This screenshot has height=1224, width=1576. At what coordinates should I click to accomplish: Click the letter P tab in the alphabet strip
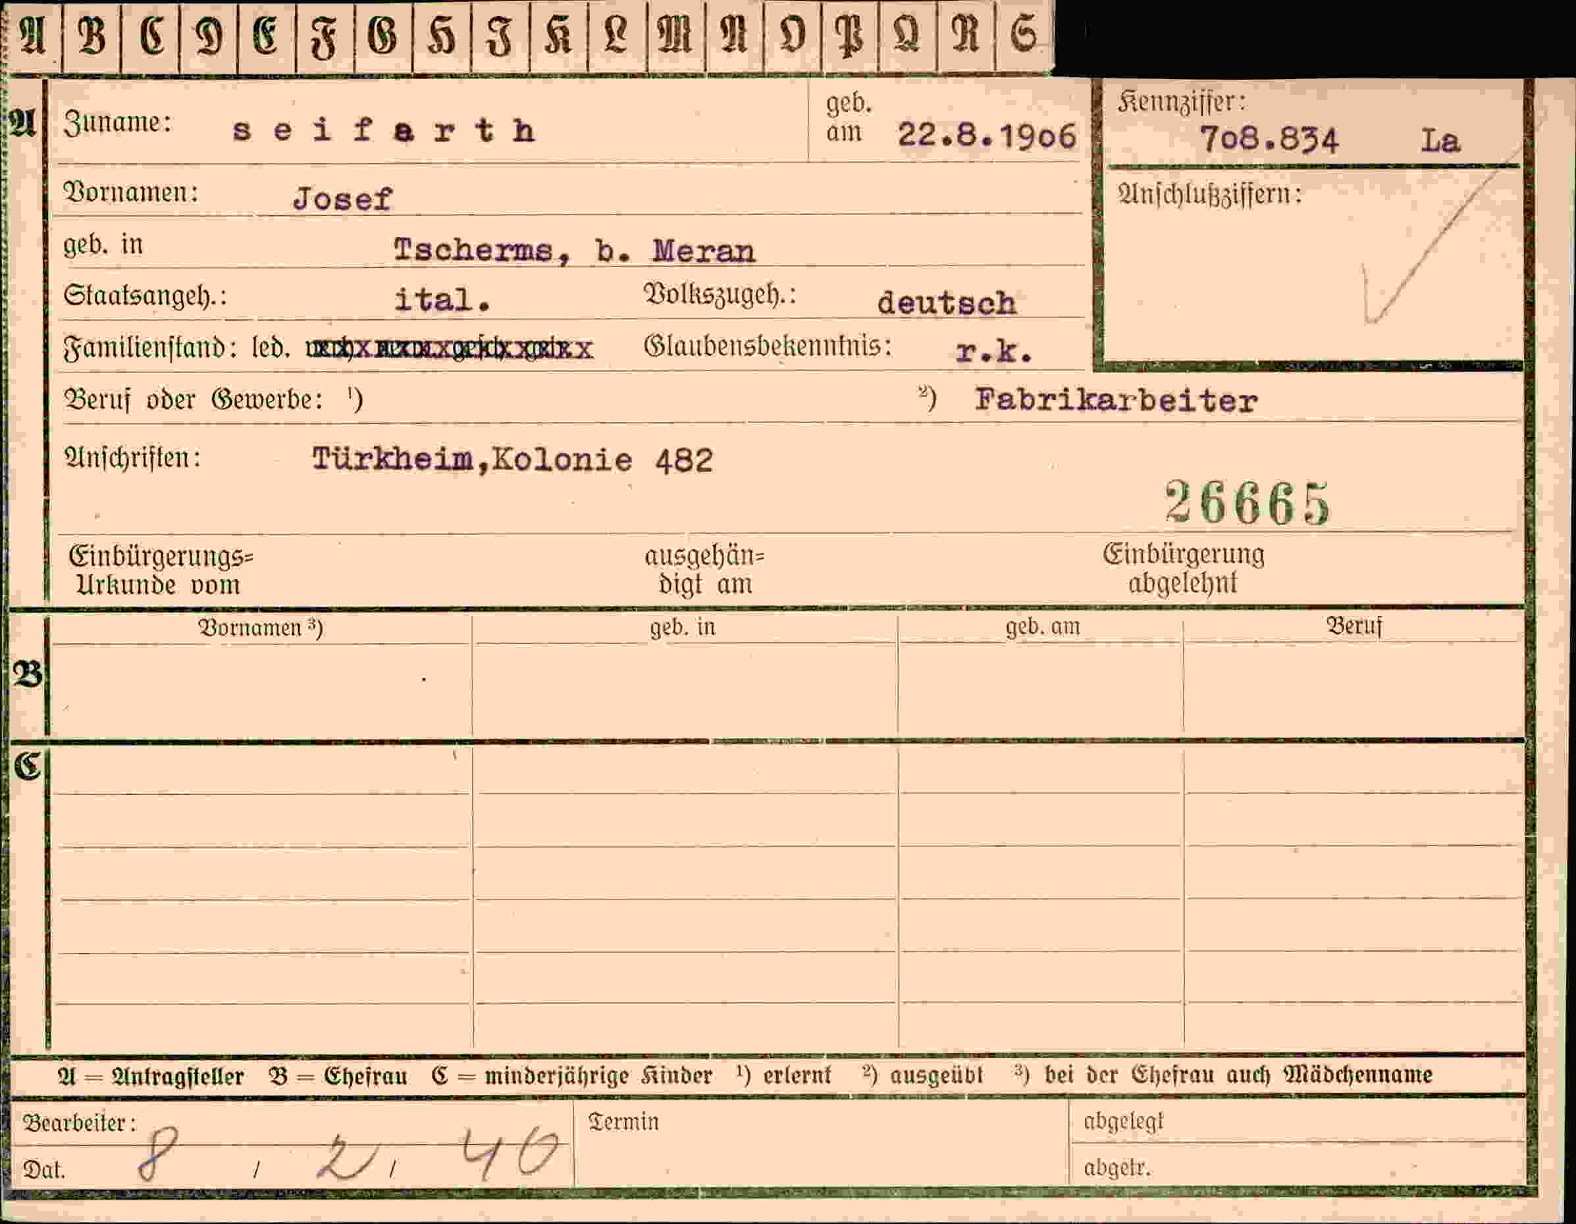(x=849, y=36)
